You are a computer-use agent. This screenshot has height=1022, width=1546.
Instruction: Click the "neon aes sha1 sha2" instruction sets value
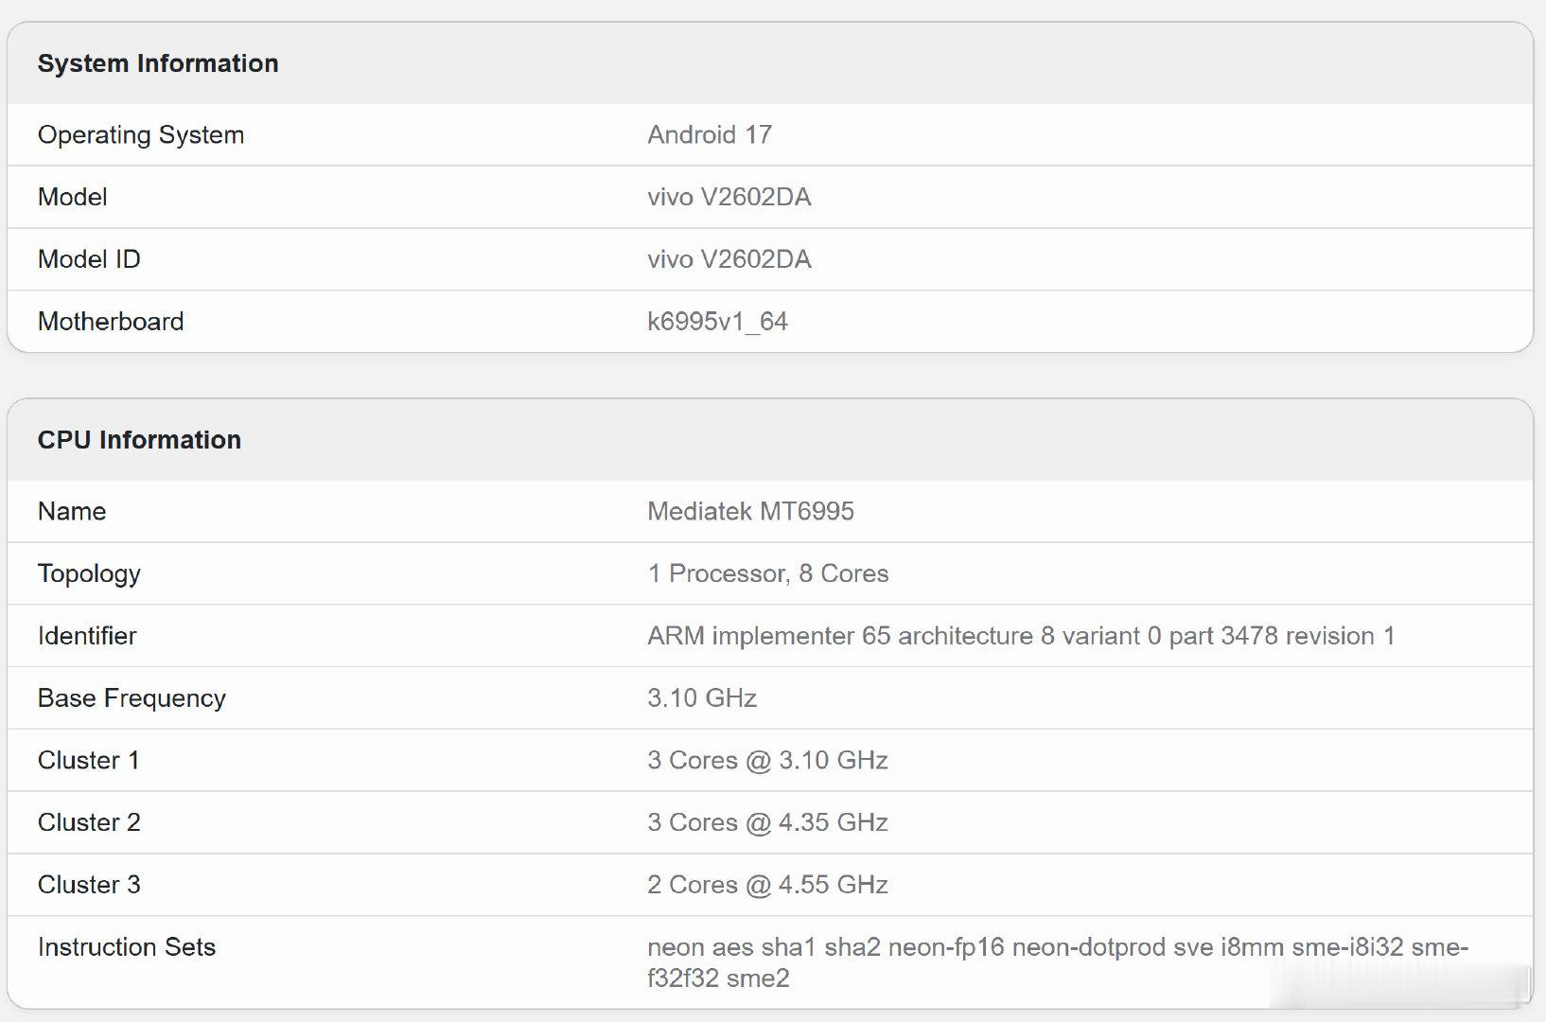pyautogui.click(x=1058, y=962)
